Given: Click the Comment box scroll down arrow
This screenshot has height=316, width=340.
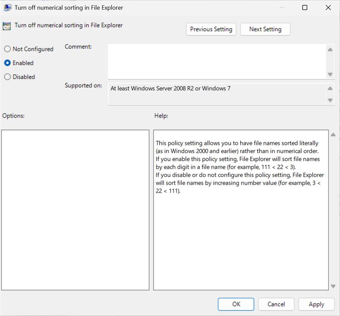Looking at the screenshot, I should (330, 74).
